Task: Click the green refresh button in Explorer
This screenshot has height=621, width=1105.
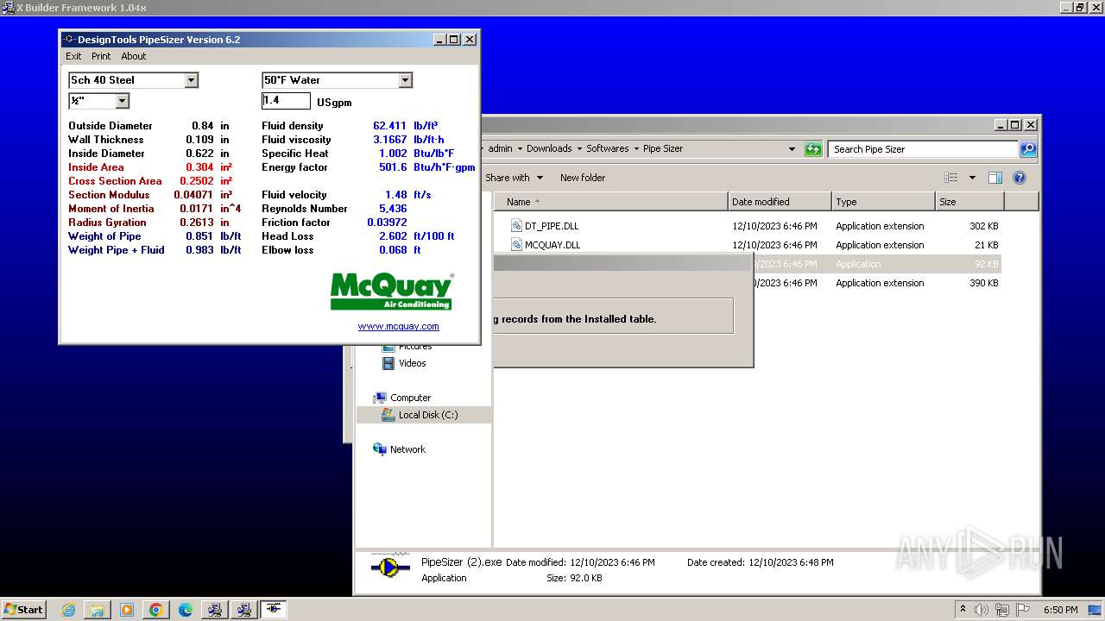Action: pos(813,149)
